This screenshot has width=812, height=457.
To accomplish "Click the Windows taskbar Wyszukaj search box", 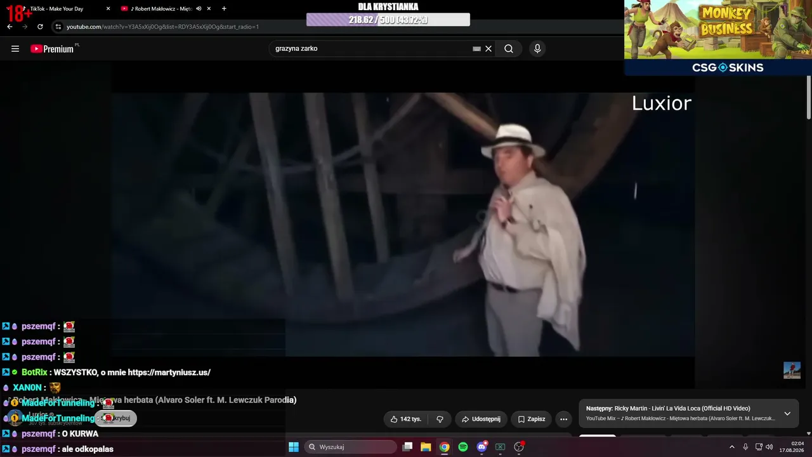I will click(350, 447).
